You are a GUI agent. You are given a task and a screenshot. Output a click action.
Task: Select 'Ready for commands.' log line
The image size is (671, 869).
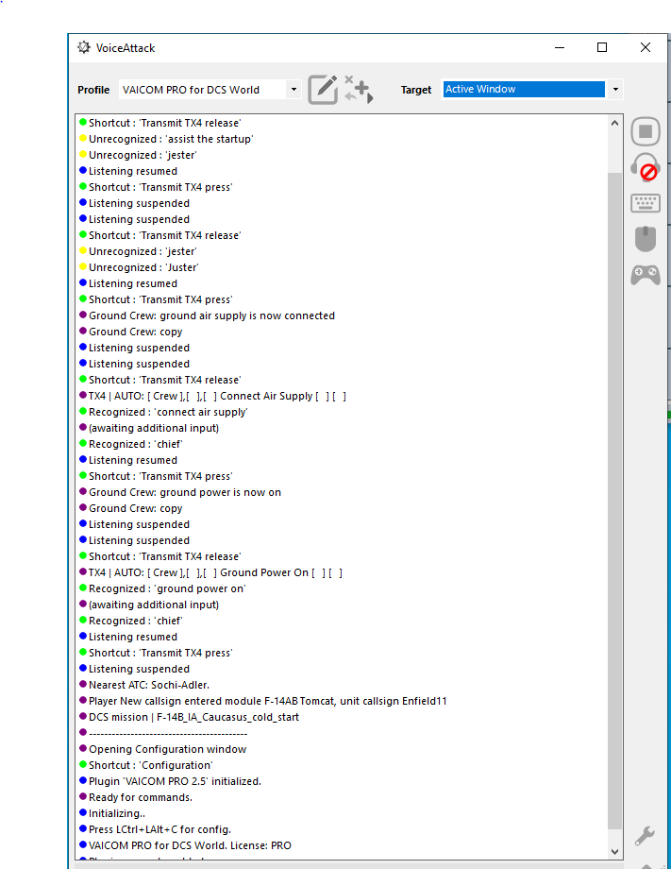pyautogui.click(x=136, y=798)
